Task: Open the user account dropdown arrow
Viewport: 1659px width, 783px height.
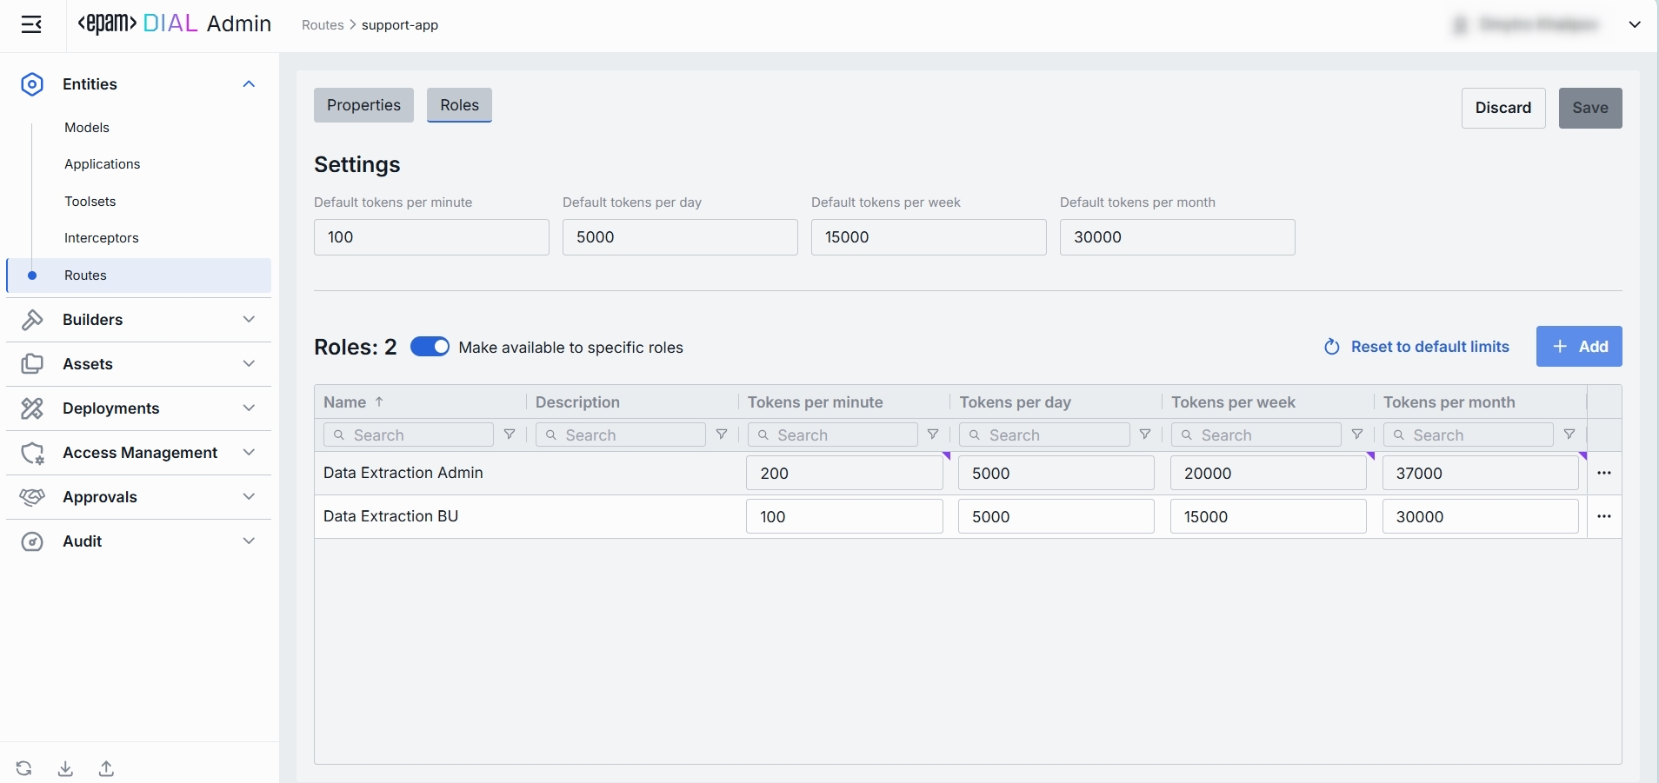Action: pos(1635,24)
